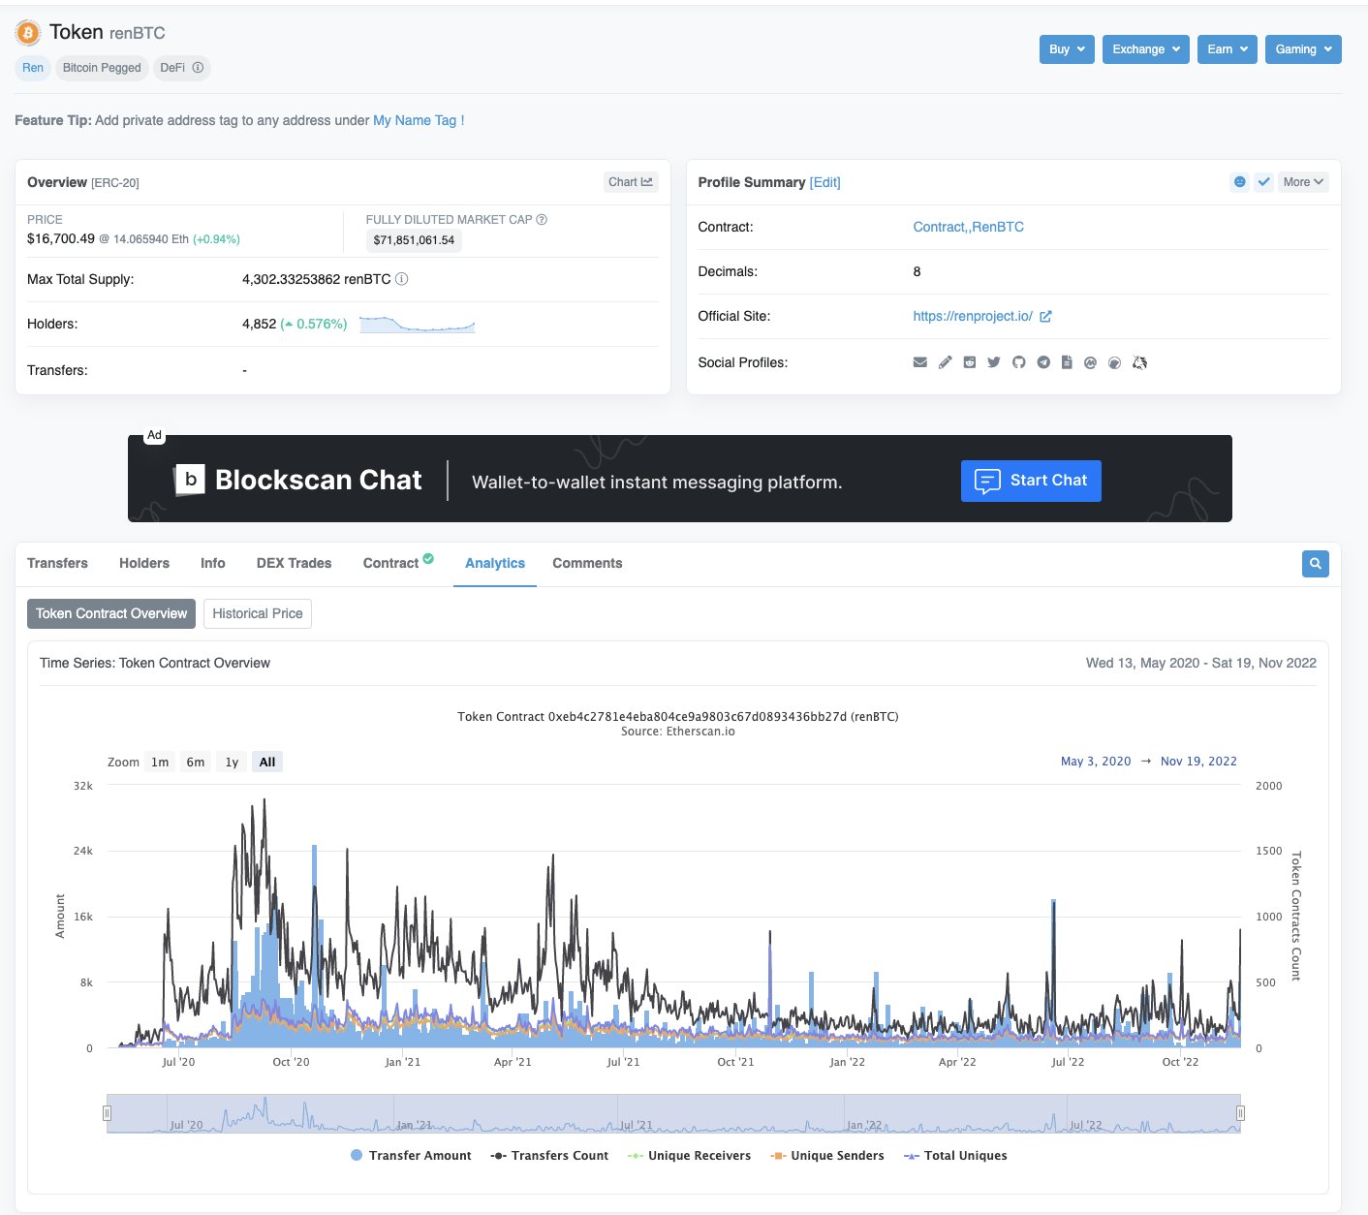Expand the Earn dropdown menu
This screenshot has width=1368, height=1215.
coord(1228,49)
